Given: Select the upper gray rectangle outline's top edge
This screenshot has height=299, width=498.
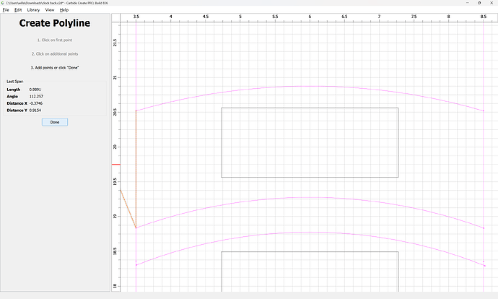Looking at the screenshot, I should click(x=310, y=108).
